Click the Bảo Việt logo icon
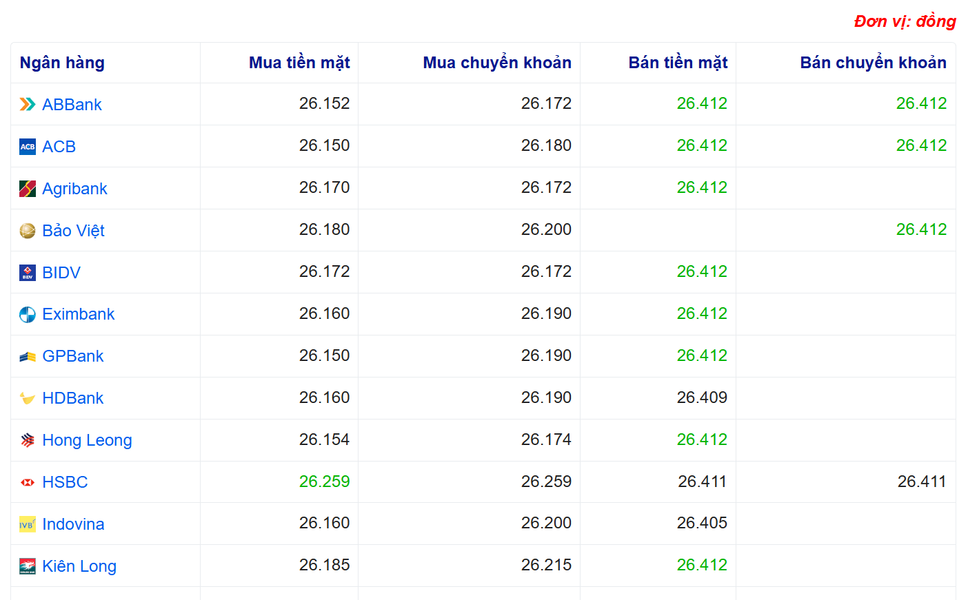This screenshot has width=968, height=600. [x=28, y=231]
